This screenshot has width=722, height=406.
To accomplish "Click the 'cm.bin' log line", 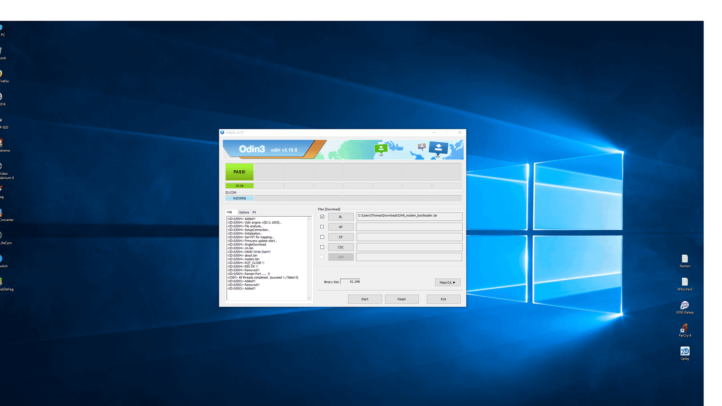I will coord(240,248).
